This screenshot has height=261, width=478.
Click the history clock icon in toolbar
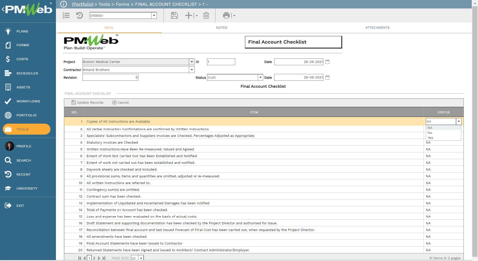tap(79, 15)
